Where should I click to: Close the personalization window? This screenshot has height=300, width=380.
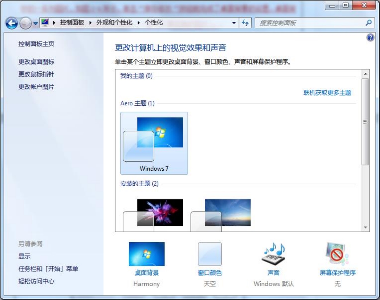click(x=364, y=5)
